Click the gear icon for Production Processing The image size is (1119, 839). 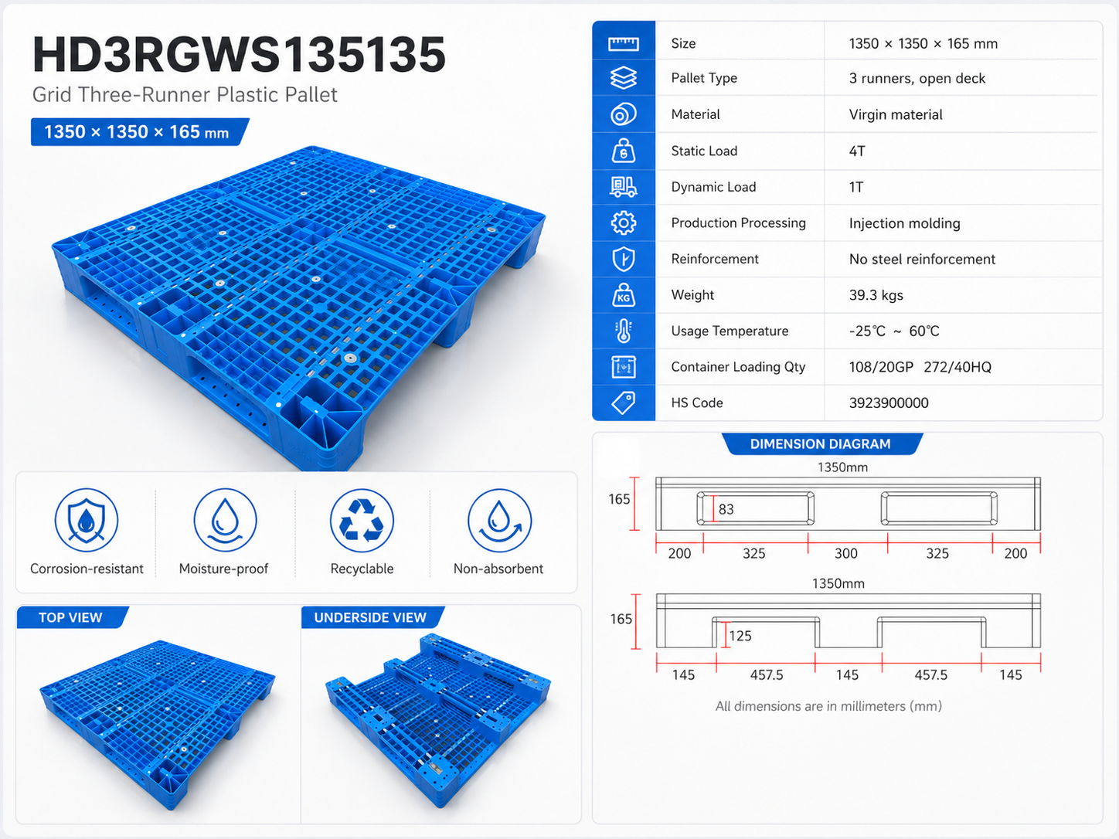pyautogui.click(x=623, y=223)
